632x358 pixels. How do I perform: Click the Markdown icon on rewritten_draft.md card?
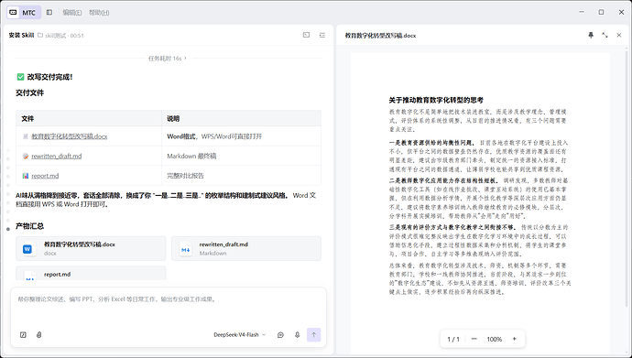coord(185,249)
